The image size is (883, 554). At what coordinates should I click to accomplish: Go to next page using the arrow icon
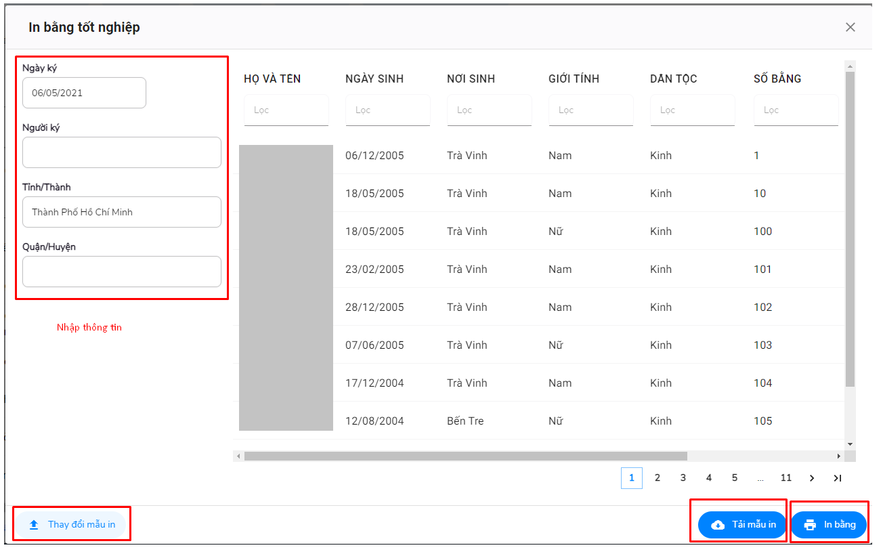click(812, 478)
